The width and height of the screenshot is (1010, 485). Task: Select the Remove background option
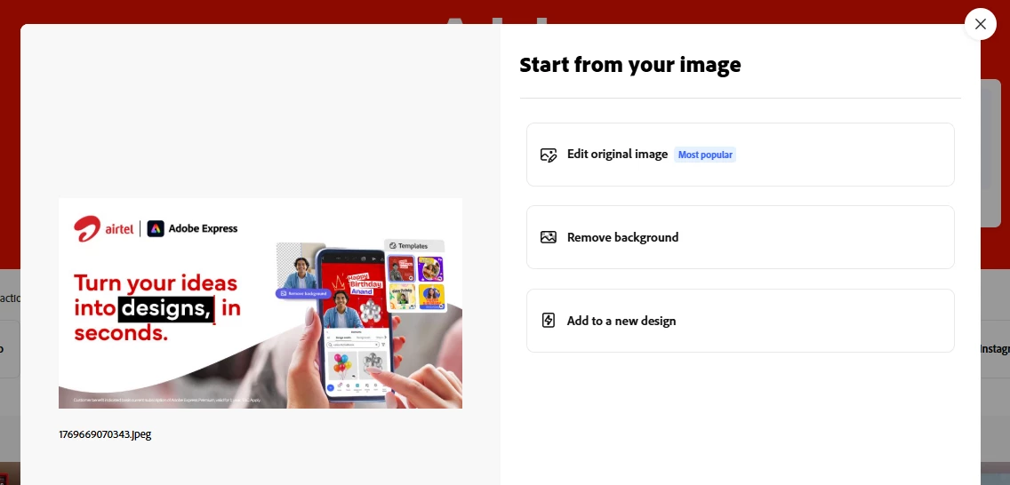[x=740, y=237]
